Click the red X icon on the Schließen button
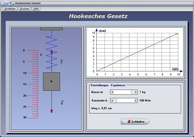 click(129, 122)
